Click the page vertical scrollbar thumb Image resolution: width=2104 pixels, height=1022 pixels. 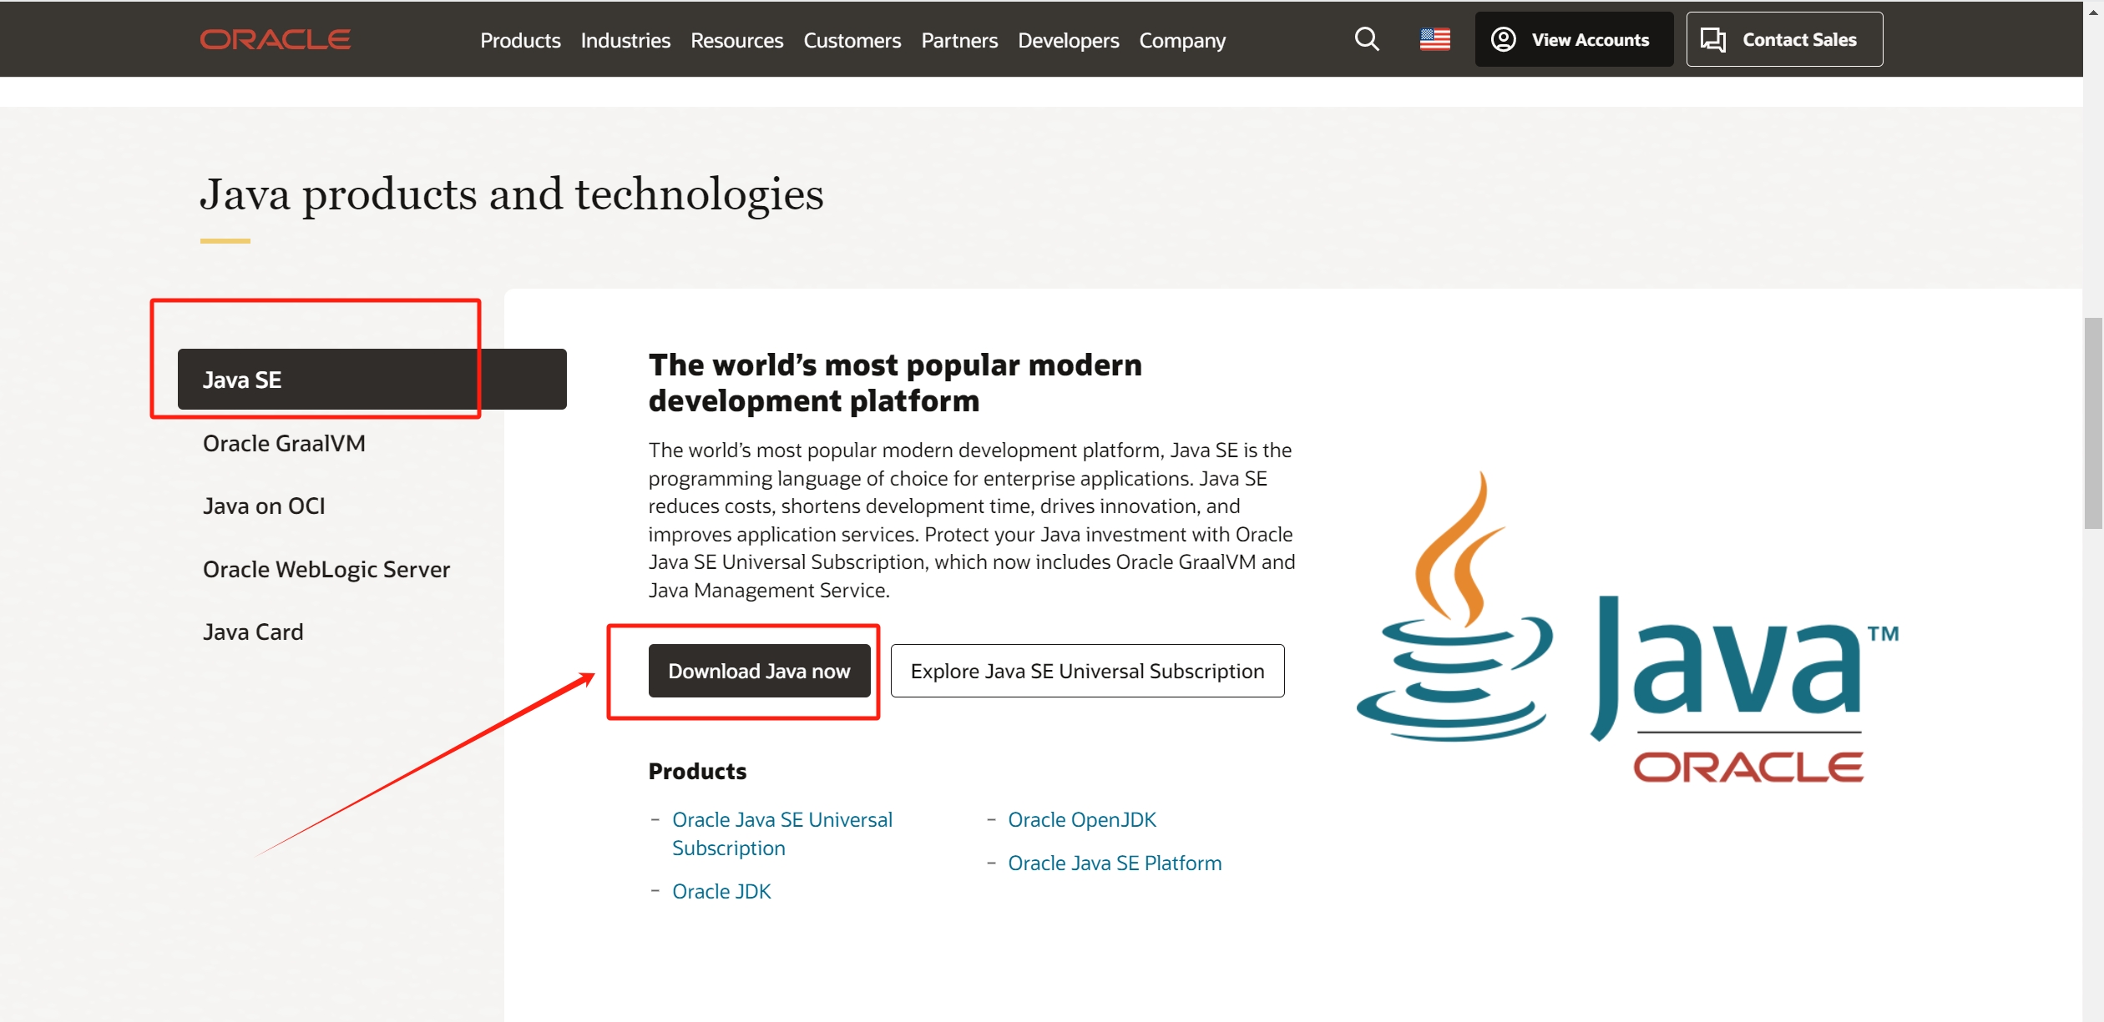2093,423
